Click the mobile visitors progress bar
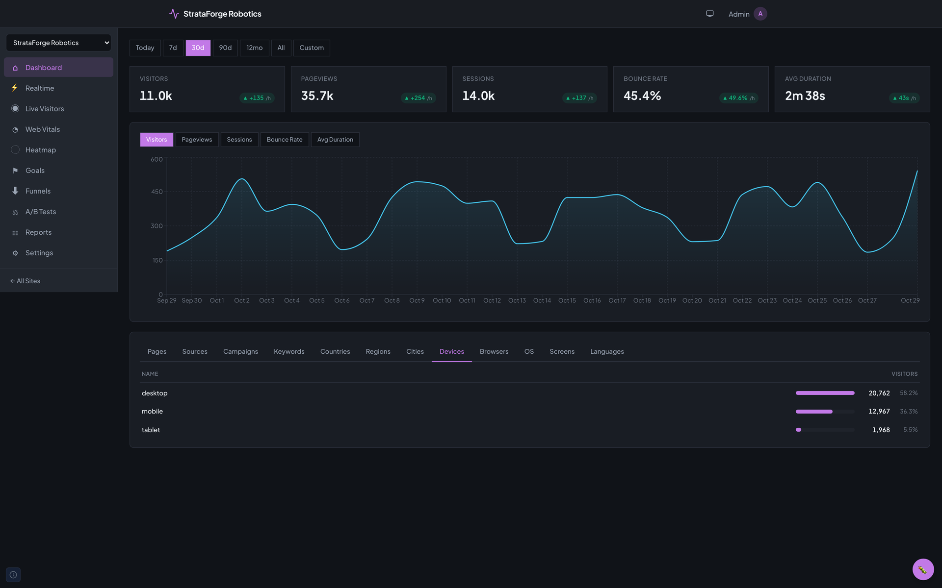The height and width of the screenshot is (588, 942). [x=825, y=412]
